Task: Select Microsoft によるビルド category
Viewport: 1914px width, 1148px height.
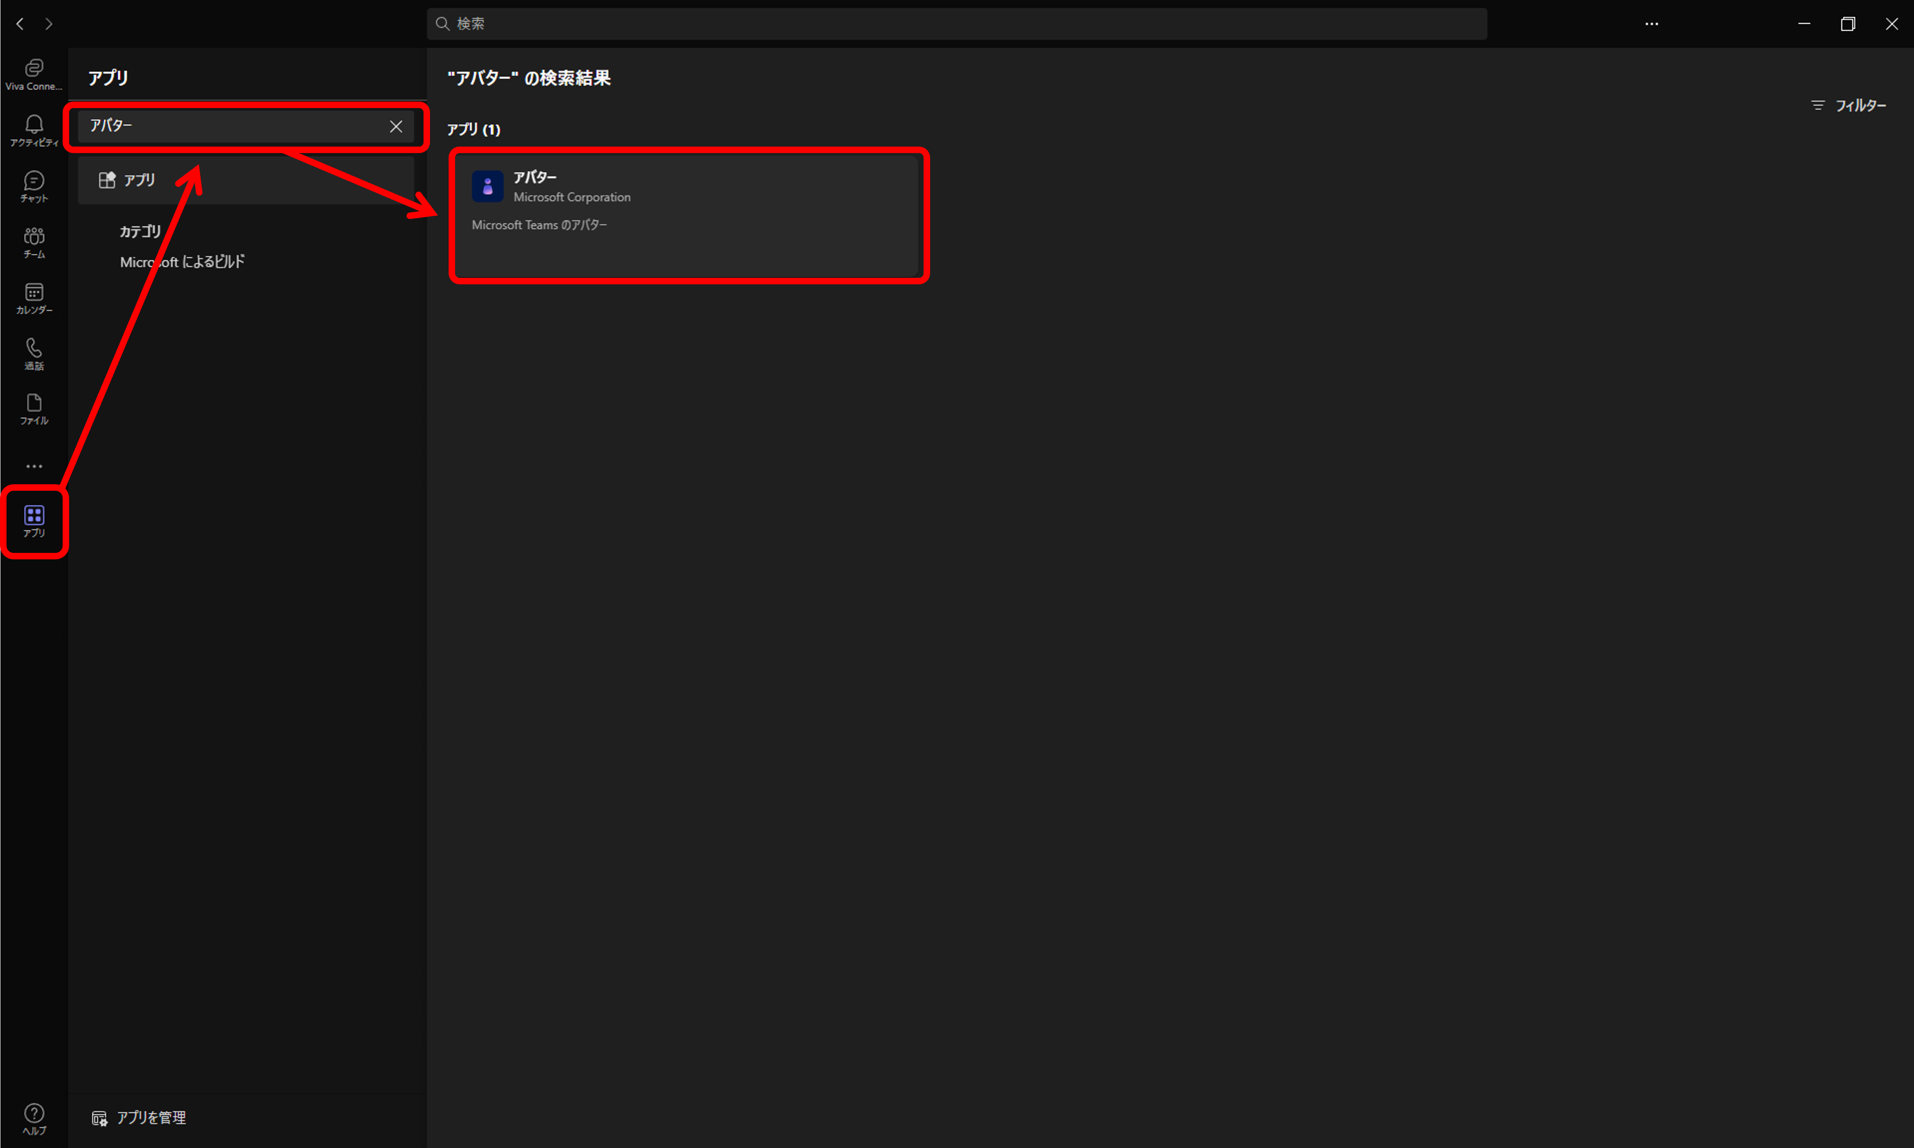Action: 182,262
